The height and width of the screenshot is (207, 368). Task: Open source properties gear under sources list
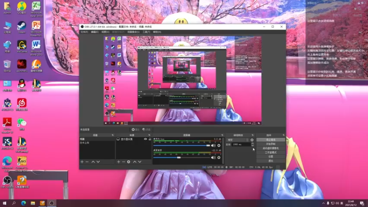129,162
